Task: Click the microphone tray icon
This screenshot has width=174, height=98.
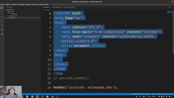Action: click(167, 97)
